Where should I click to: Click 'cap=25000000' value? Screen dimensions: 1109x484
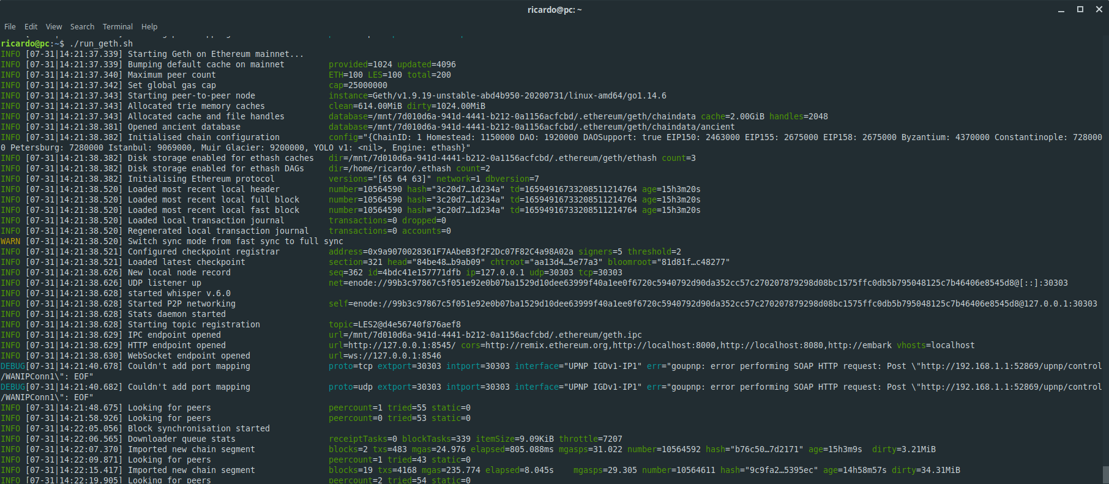[358, 85]
